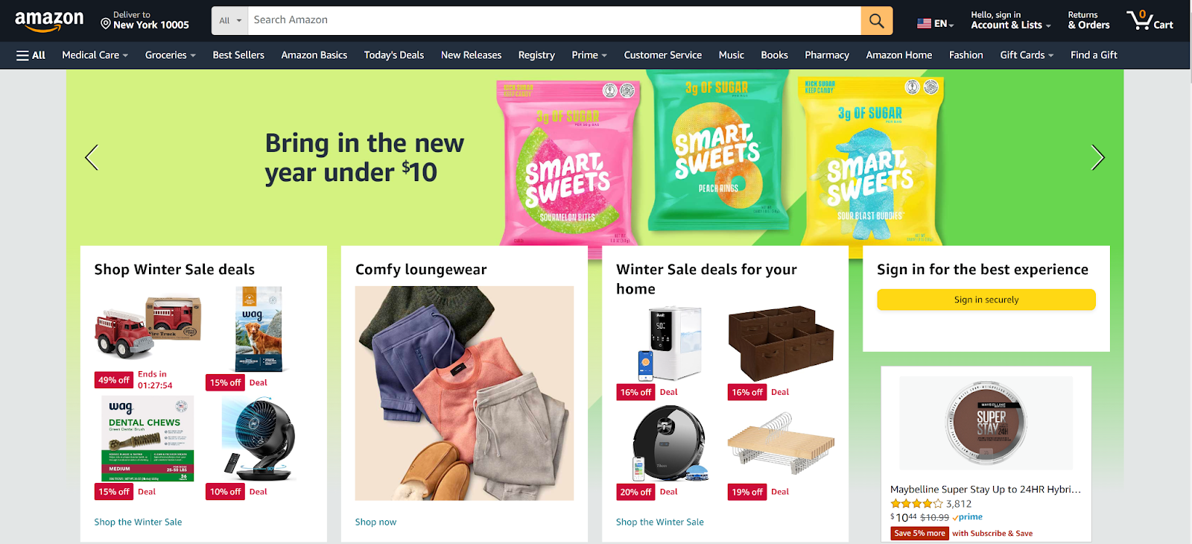1192x544 pixels.
Task: Expand the Gift Cards dropdown
Action: (x=1027, y=55)
